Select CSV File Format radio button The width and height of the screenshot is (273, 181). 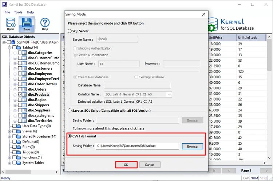[x=70, y=136]
